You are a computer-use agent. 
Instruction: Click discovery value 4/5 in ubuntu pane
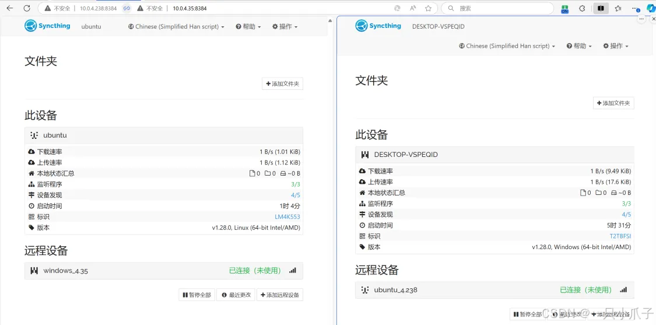296,195
